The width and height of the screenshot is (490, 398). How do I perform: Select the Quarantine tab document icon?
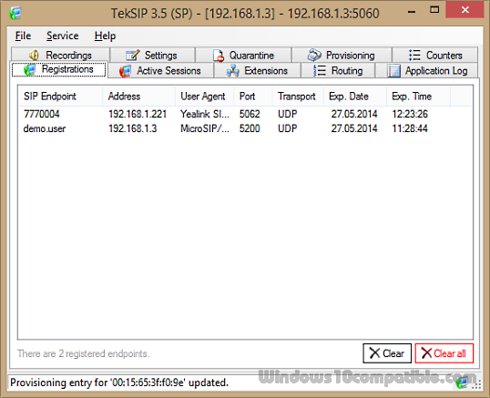click(219, 56)
